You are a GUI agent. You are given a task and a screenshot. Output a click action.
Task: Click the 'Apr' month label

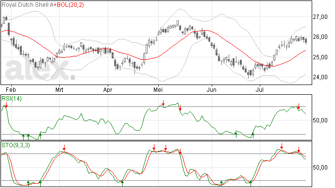click(x=108, y=89)
